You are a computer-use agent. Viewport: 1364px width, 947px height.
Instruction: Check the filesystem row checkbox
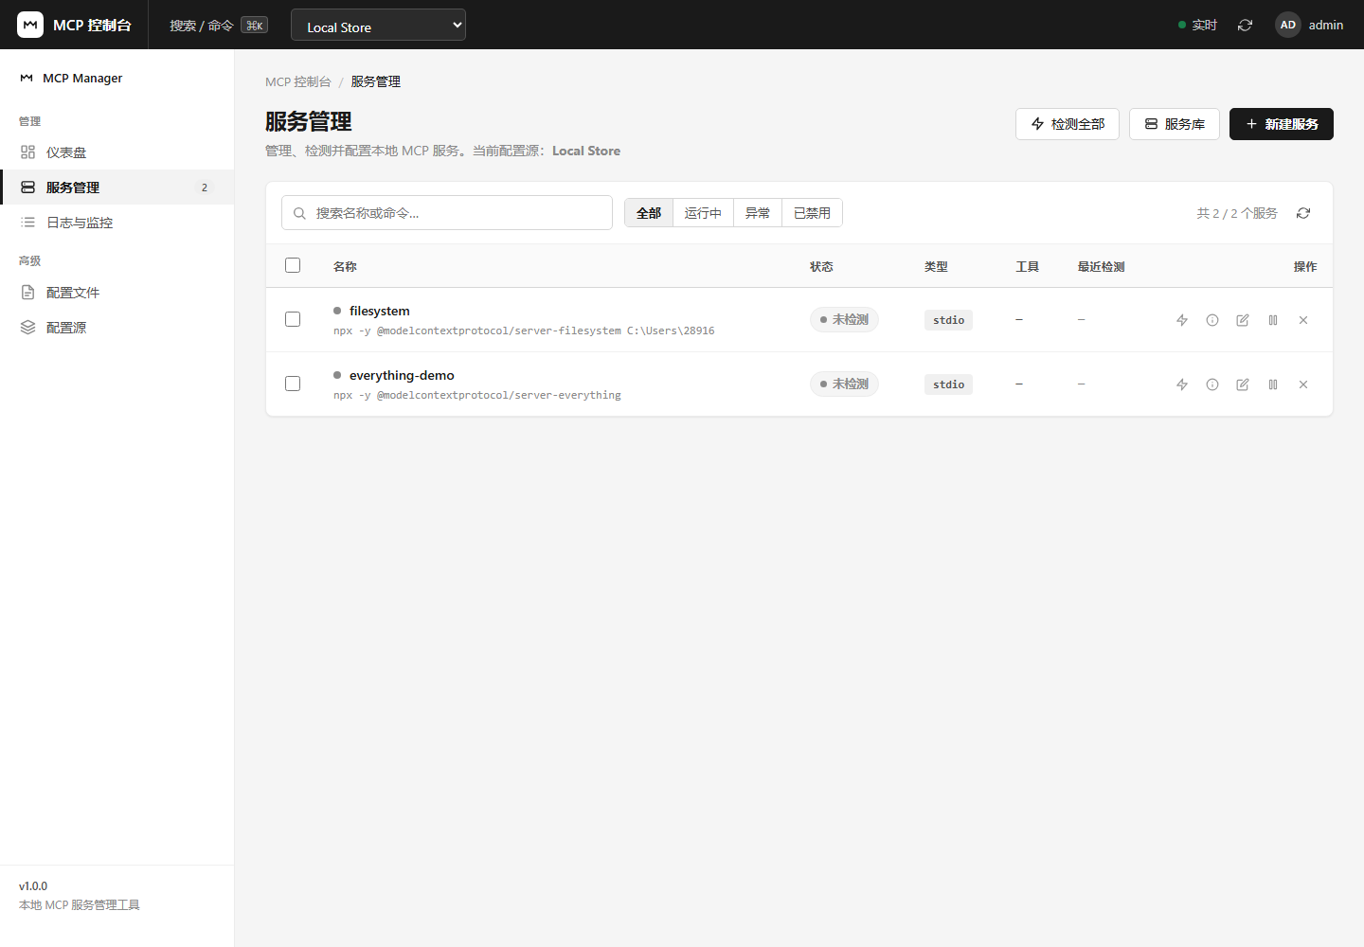tap(293, 319)
